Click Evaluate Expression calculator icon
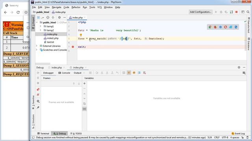The height and width of the screenshot is (141, 252). 124,73
